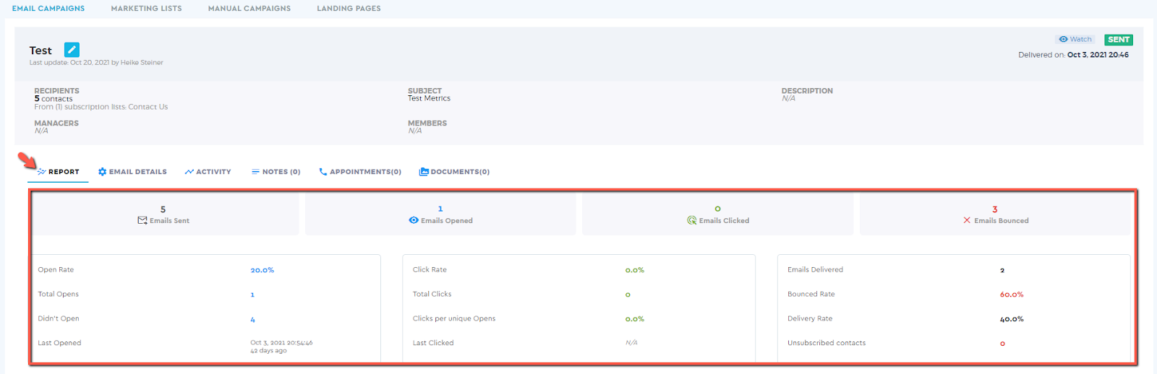Viewport: 1157px width, 374px height.
Task: Open the Email Campaigns tab
Action: (48, 9)
